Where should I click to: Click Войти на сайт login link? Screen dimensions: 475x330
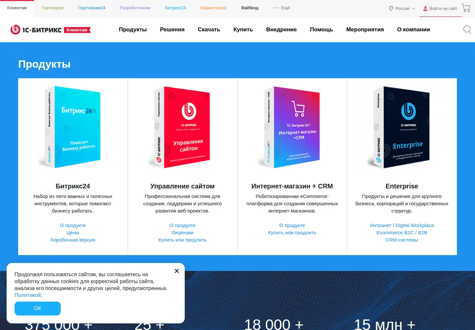pyautogui.click(x=440, y=8)
